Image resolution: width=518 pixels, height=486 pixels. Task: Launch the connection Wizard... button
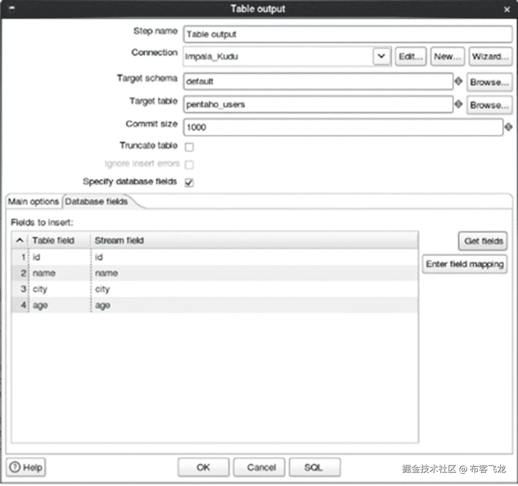(490, 56)
